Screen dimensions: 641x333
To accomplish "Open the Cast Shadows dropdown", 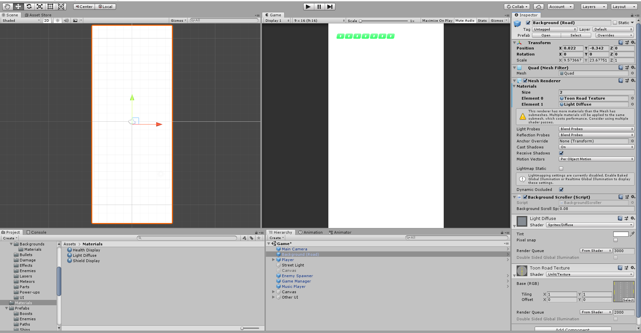I will point(597,147).
